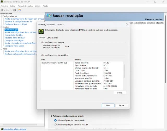Open Configurar Surround, PhysX
Viewport: 167px width, 131px height.
click(16, 24)
